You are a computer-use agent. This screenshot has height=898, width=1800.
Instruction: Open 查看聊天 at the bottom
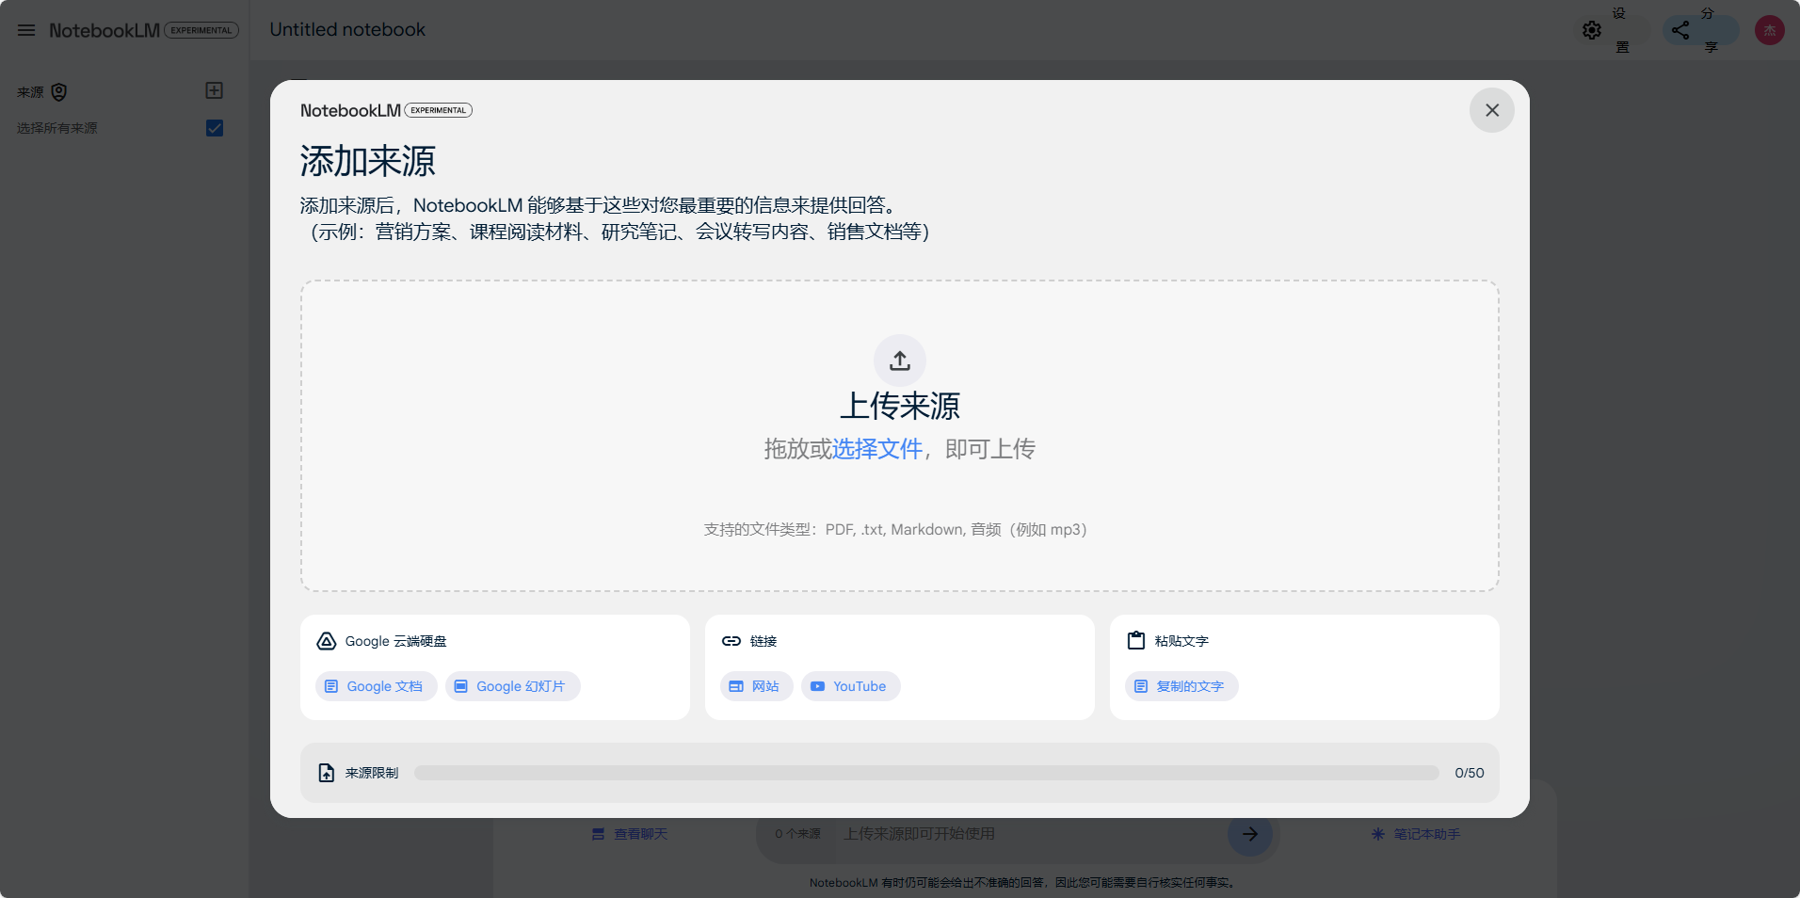pyautogui.click(x=630, y=834)
